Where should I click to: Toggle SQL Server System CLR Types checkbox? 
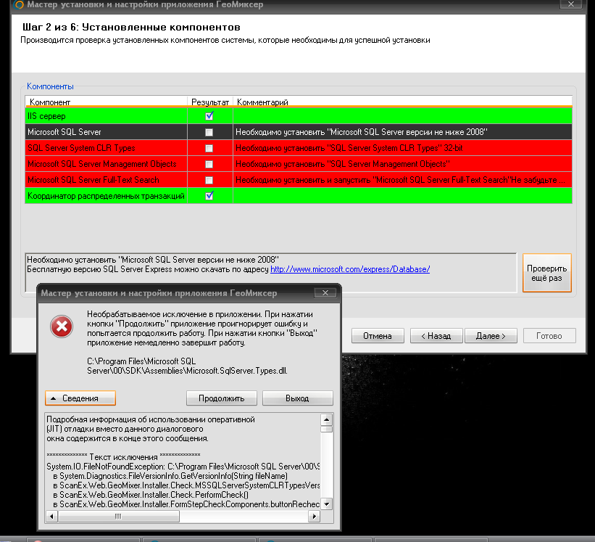[209, 148]
